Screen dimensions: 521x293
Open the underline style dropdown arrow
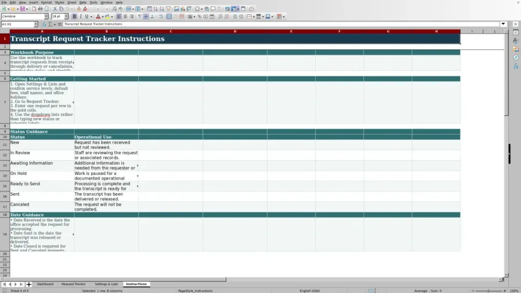tap(92, 16)
